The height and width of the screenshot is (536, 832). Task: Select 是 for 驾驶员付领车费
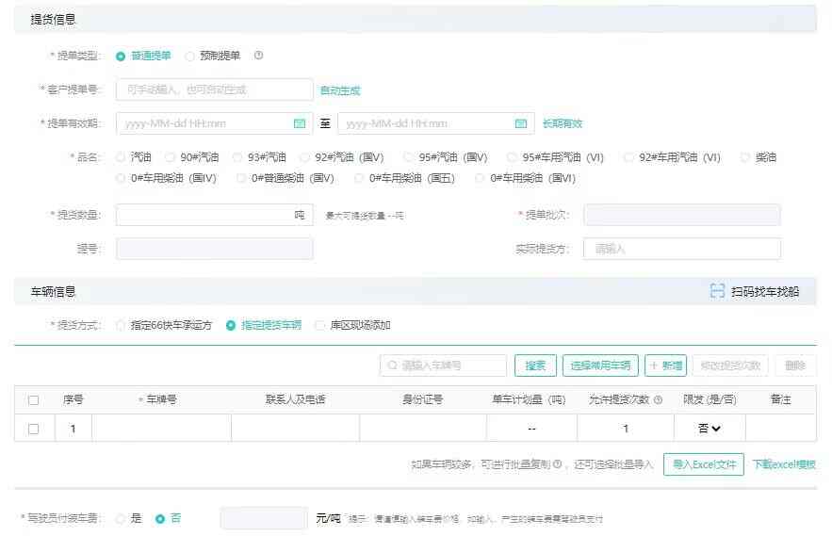(121, 518)
